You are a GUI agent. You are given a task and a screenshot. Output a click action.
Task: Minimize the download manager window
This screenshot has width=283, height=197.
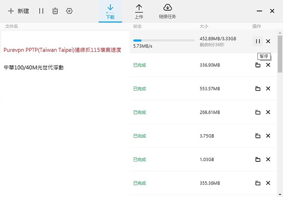coord(259,11)
